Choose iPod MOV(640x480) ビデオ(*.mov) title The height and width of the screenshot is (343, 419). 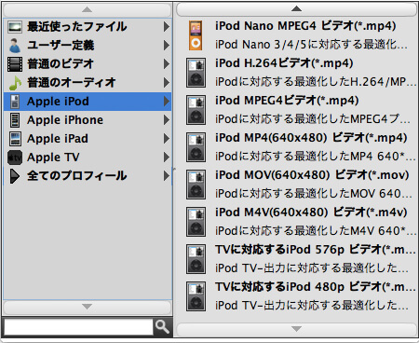click(x=312, y=175)
